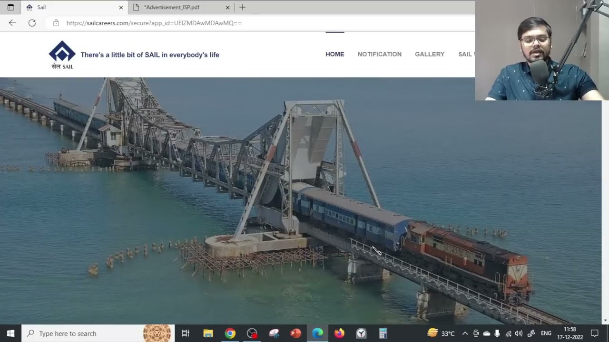Reload the current page
The image size is (609, 342).
tap(32, 23)
